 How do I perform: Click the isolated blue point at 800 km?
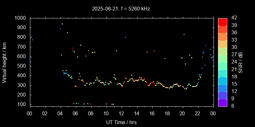125,37
